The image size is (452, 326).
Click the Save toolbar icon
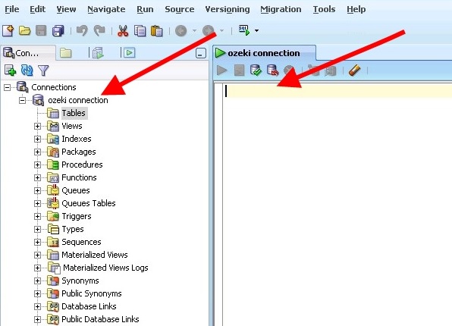pyautogui.click(x=41, y=30)
